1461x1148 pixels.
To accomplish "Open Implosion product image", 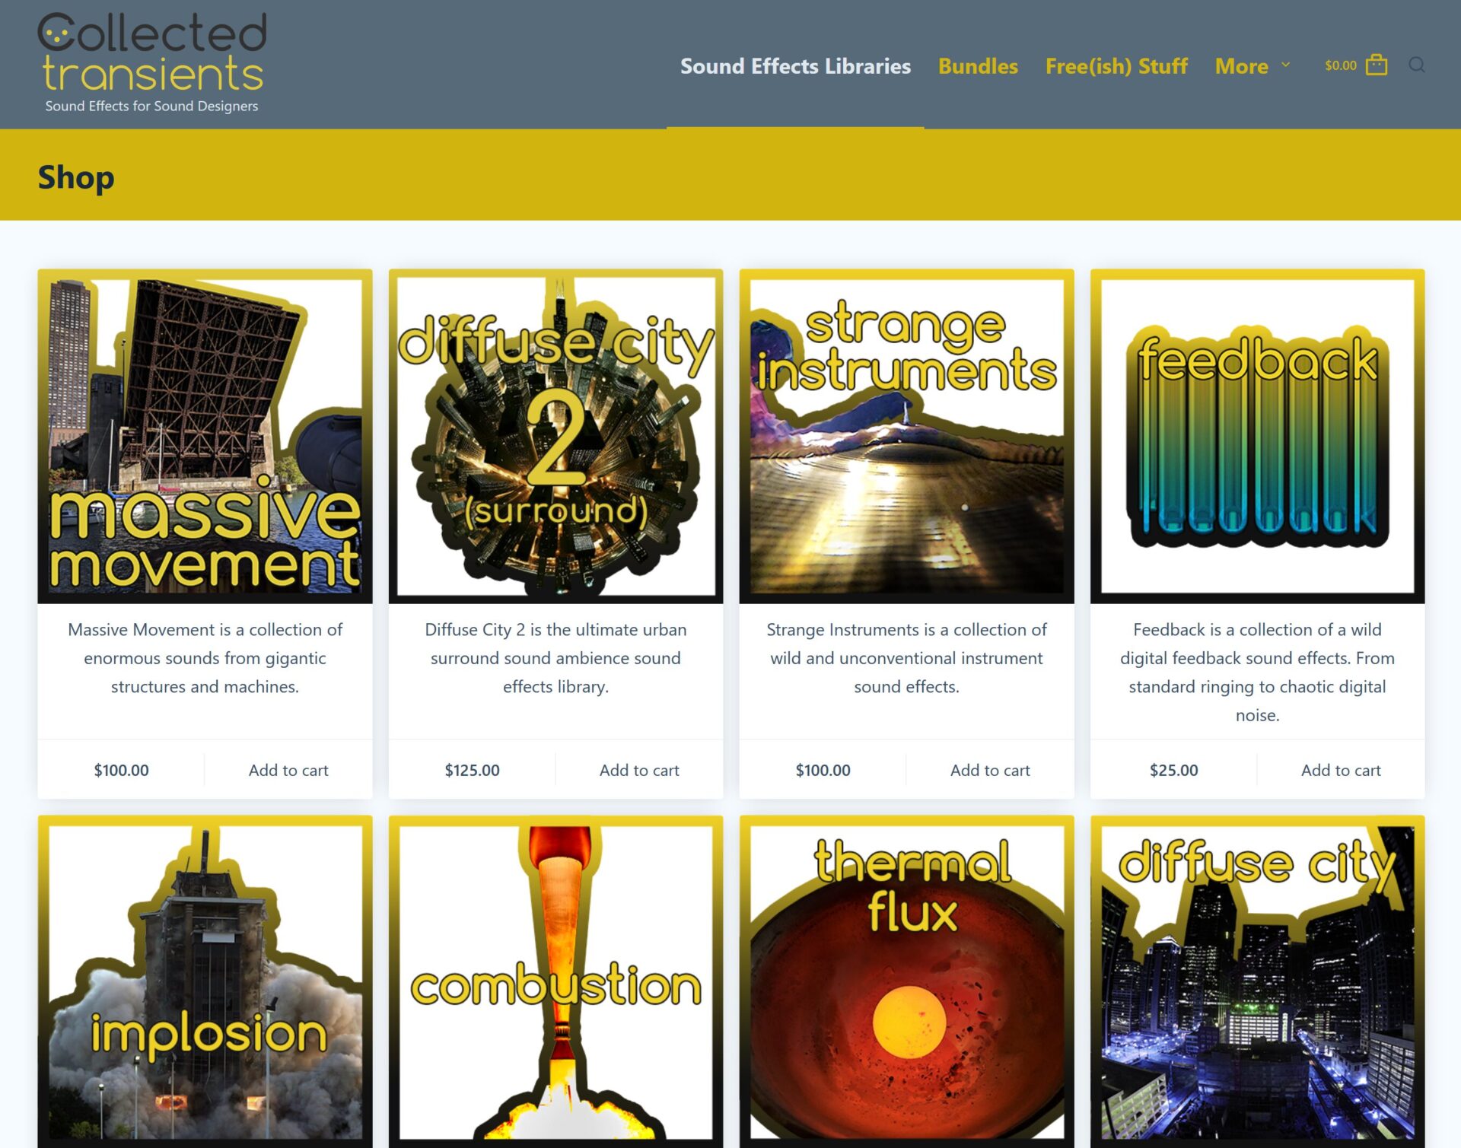I will click(205, 981).
